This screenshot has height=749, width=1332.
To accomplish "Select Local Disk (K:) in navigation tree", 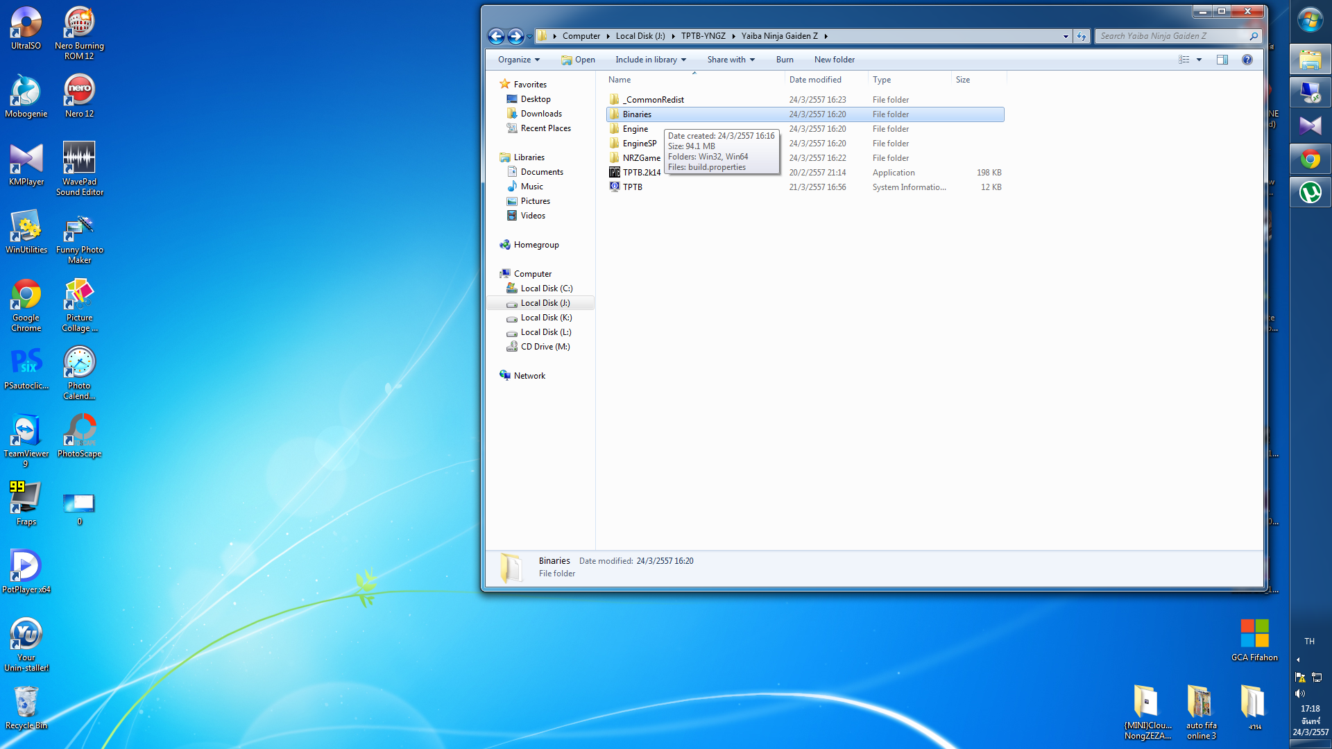I will click(546, 318).
